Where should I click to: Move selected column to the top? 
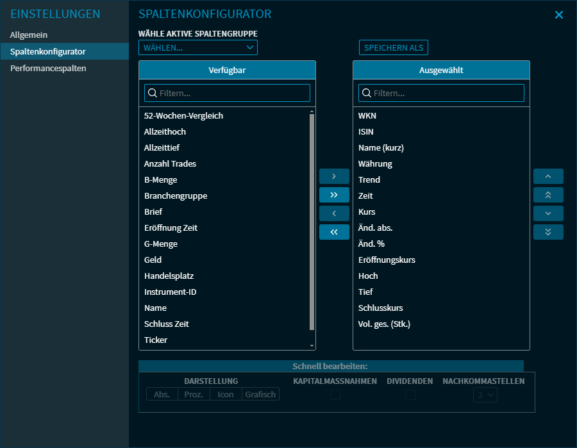point(548,195)
